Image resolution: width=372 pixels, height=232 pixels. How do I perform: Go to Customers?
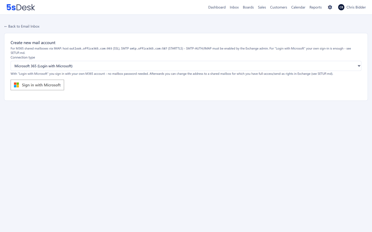[x=278, y=7]
